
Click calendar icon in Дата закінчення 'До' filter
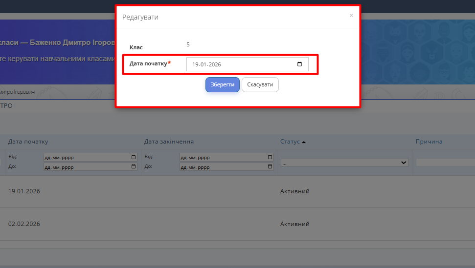[270, 167]
